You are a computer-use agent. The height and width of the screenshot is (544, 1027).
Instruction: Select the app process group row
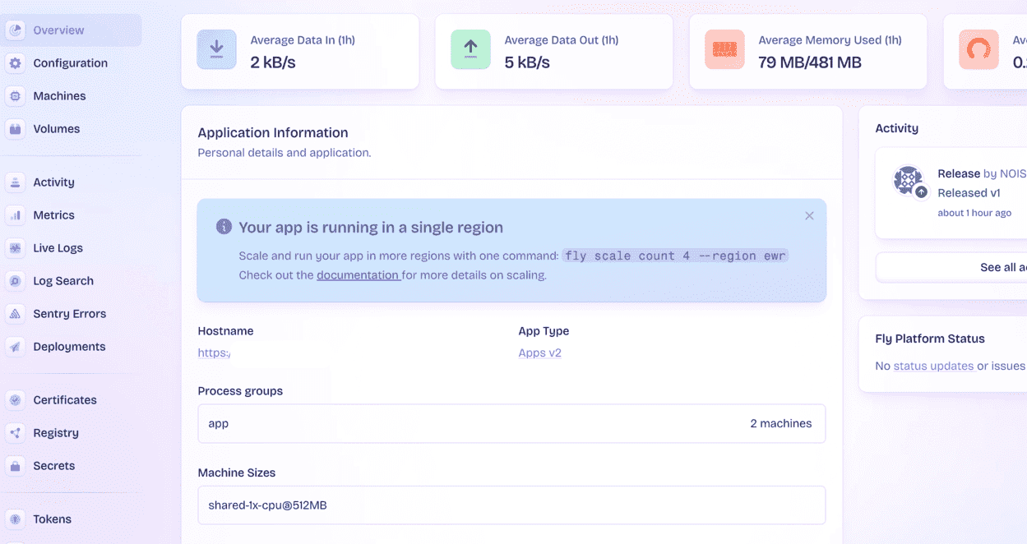(x=511, y=424)
